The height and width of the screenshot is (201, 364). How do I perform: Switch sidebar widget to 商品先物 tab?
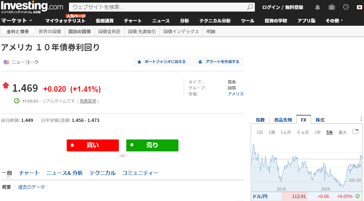pos(283,120)
